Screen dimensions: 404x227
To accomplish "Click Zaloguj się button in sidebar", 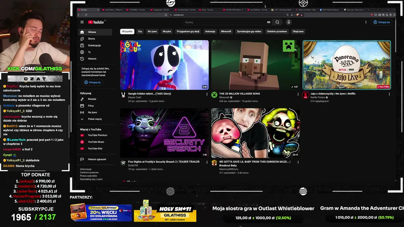I will pos(92,82).
